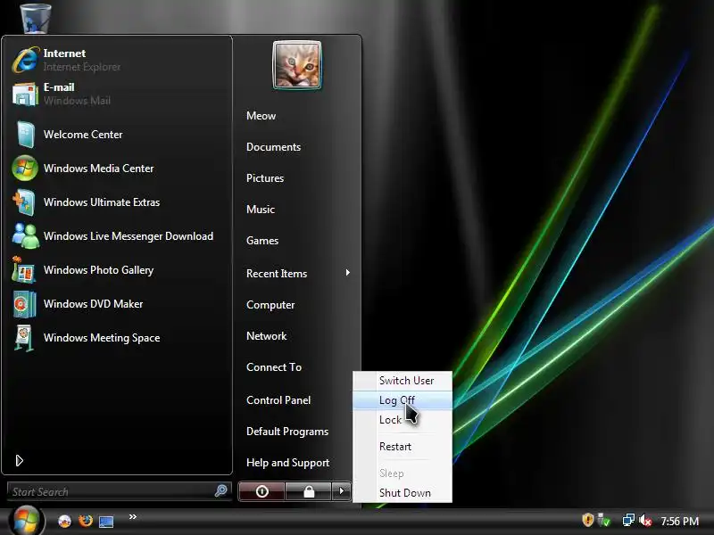Open Windows Meeting Space icon

click(24, 338)
